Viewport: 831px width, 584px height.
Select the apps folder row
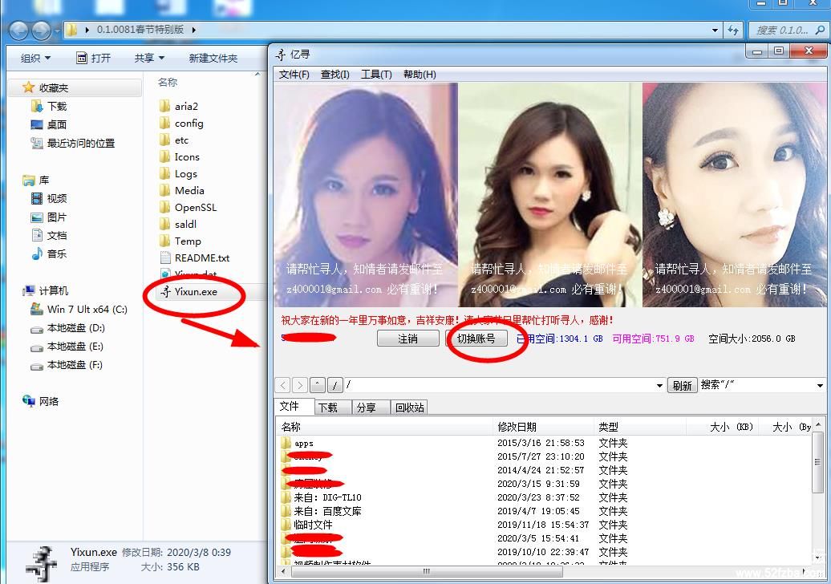[543, 443]
